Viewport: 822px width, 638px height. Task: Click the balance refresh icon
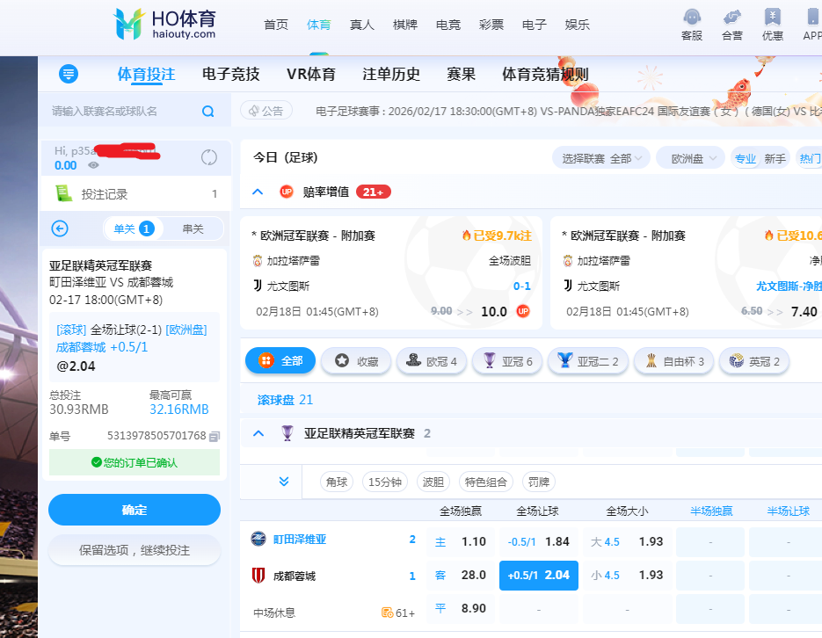coord(209,157)
